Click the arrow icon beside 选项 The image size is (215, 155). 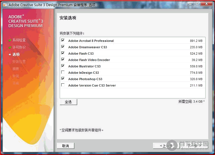pyautogui.click(x=10, y=55)
